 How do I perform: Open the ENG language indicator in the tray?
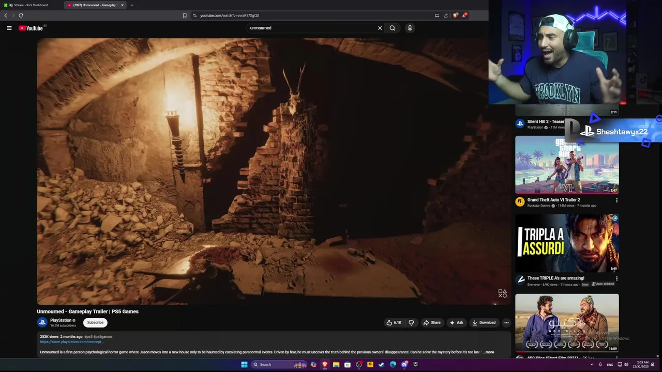click(610, 364)
